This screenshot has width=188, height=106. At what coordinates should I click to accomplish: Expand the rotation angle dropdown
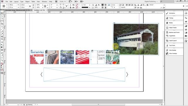pyautogui.click(x=57, y=5)
